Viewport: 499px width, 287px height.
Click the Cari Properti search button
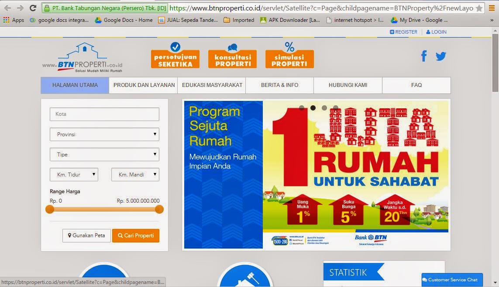tap(136, 235)
